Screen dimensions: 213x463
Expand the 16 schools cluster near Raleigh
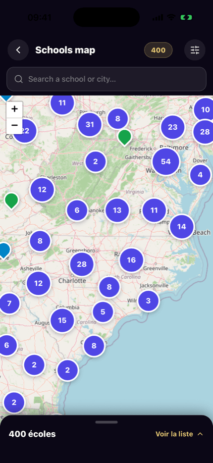(131, 260)
